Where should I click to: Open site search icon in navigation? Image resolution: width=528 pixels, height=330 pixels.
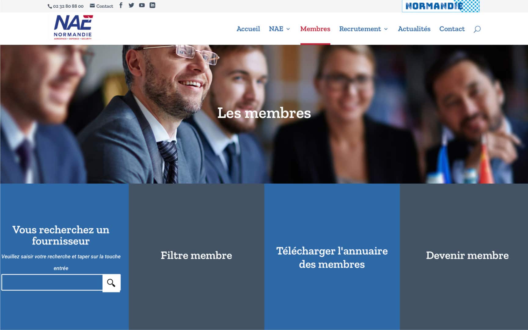[x=477, y=29]
